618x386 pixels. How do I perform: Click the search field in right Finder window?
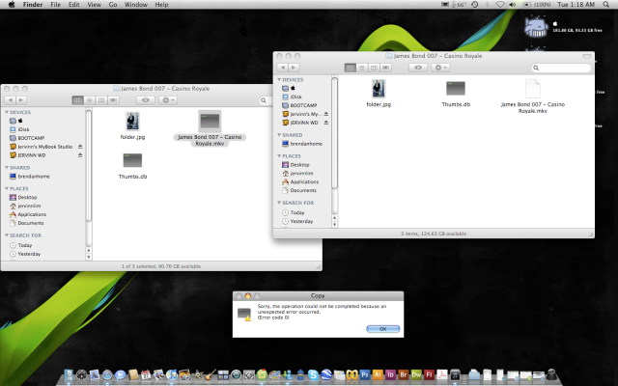(560, 68)
